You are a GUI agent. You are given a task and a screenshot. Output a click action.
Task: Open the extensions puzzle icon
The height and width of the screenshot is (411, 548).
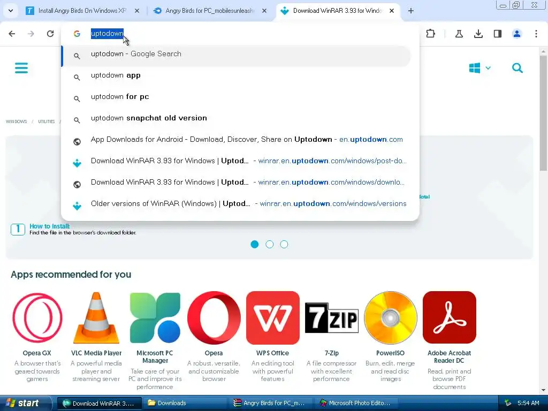click(431, 34)
